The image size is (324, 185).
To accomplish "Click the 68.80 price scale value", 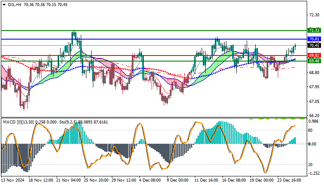I will [x=314, y=72].
